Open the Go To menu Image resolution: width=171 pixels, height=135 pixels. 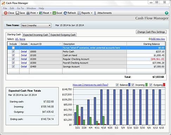(20, 8)
